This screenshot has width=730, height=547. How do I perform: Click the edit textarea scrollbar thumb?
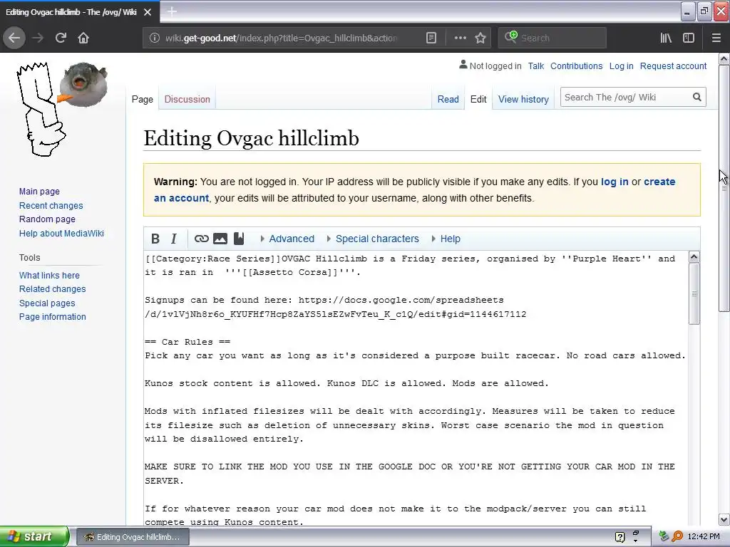click(694, 294)
